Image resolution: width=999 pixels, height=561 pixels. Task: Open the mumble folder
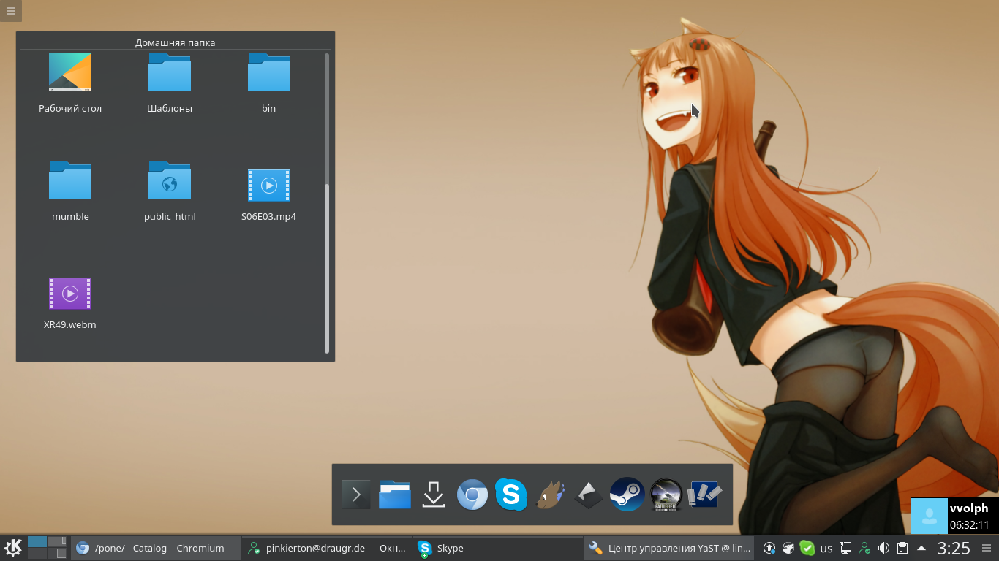tap(70, 191)
